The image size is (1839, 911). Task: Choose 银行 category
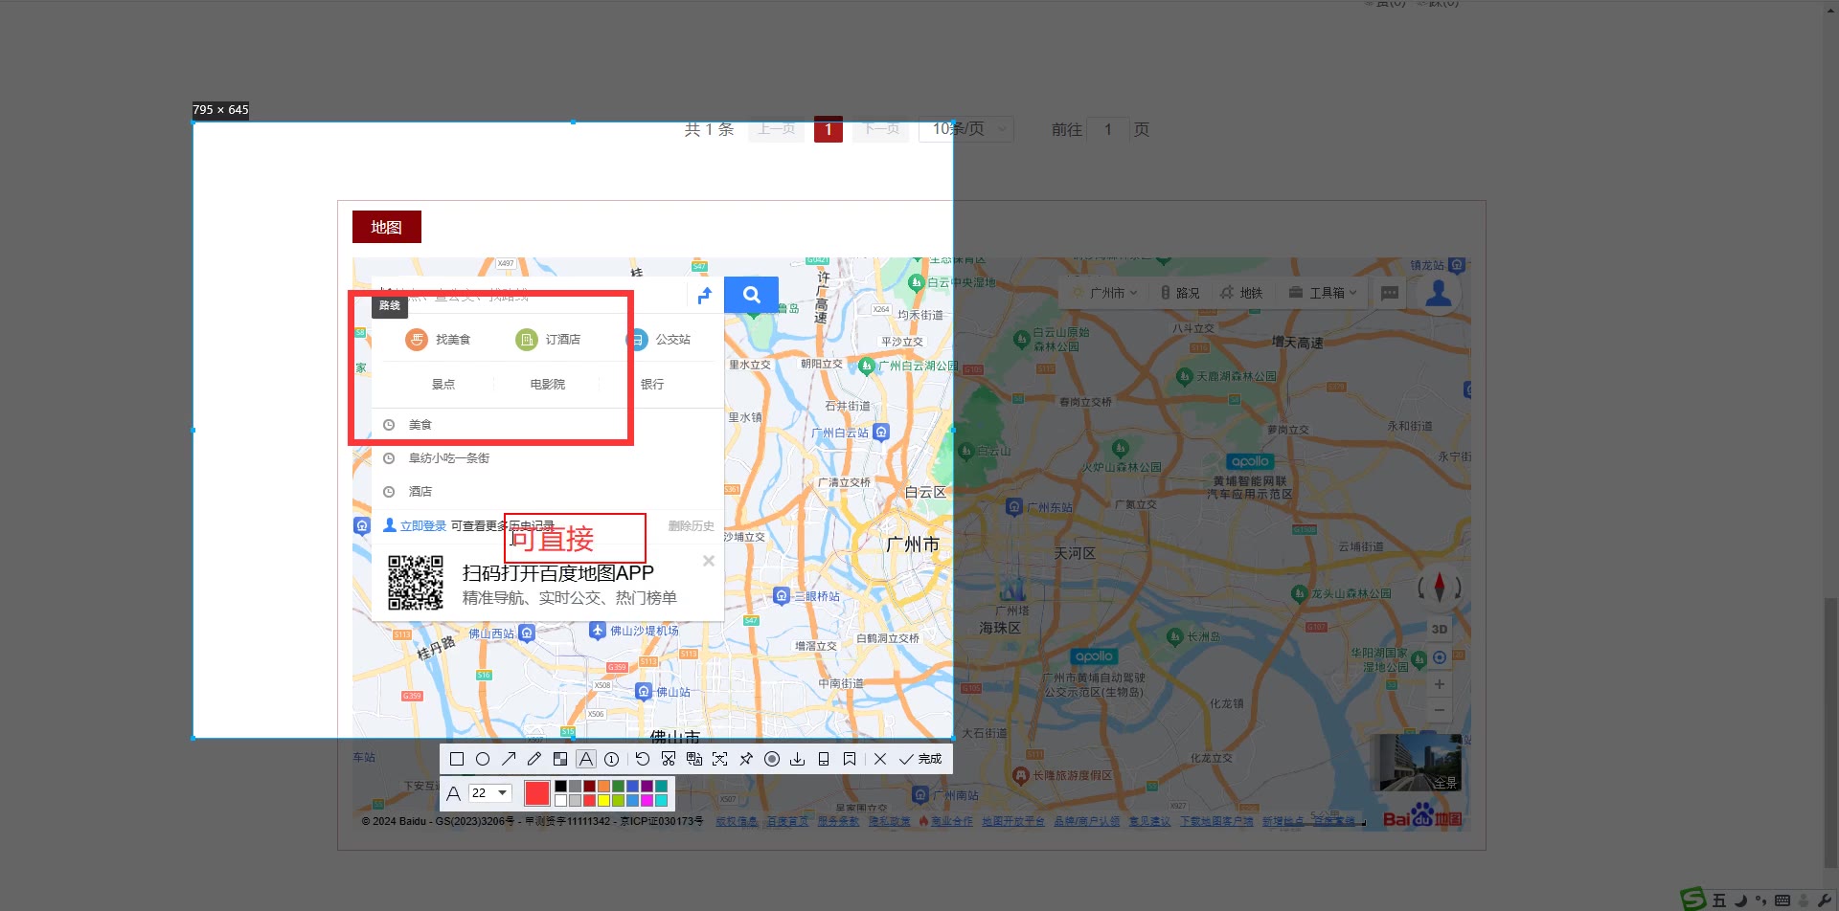pos(652,385)
